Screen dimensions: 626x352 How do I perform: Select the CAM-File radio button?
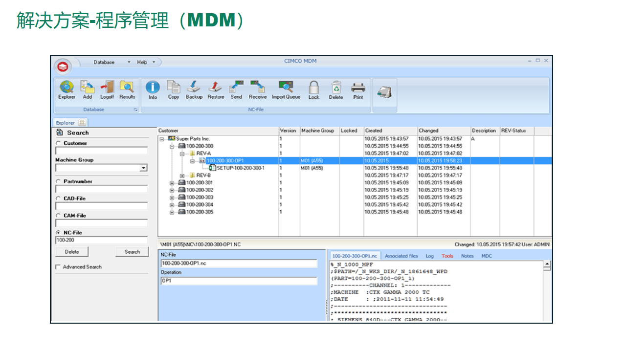[58, 216]
